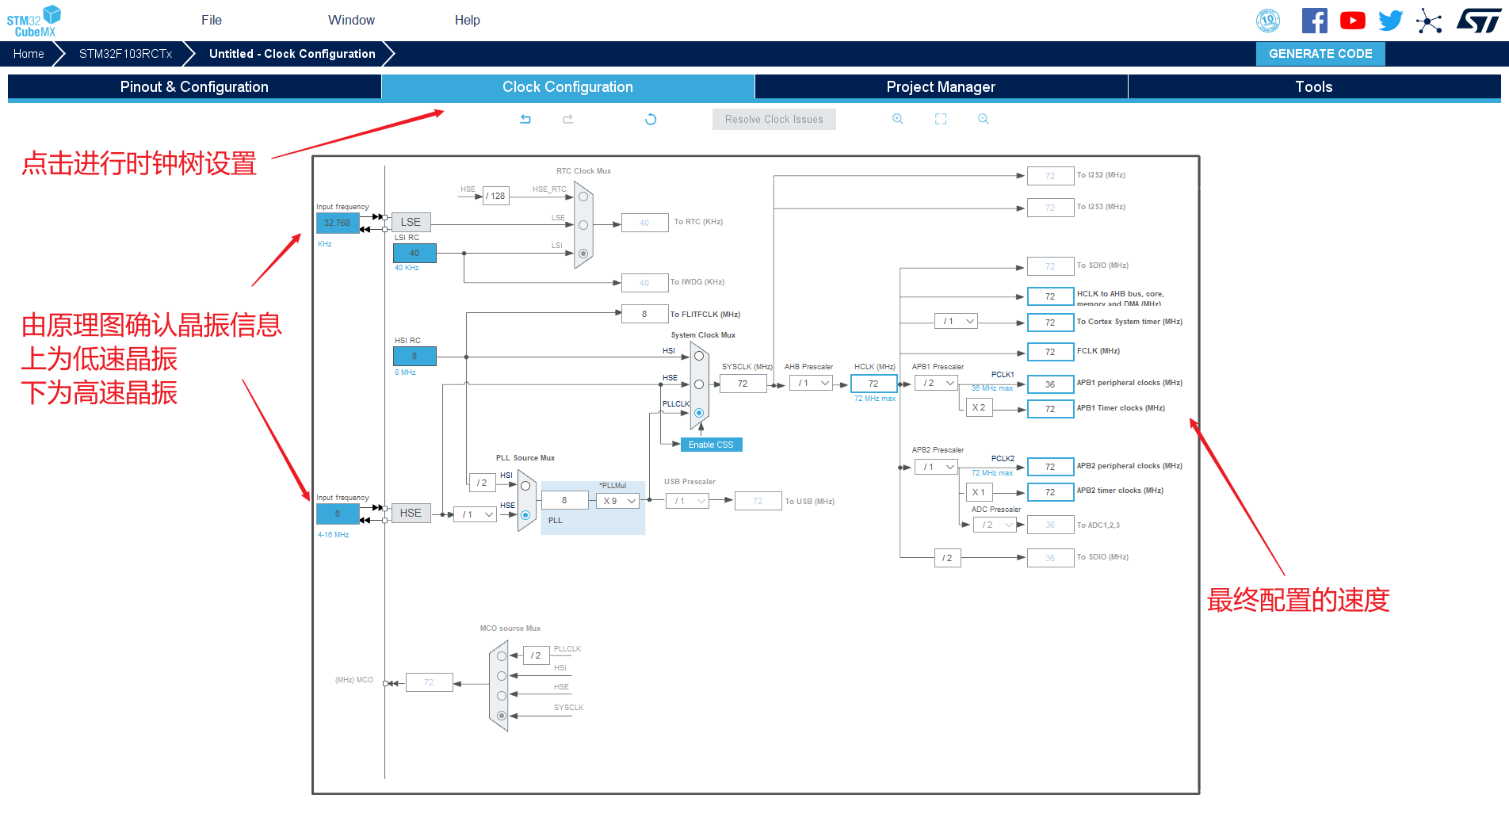Click the ST logo icon

click(x=1479, y=21)
